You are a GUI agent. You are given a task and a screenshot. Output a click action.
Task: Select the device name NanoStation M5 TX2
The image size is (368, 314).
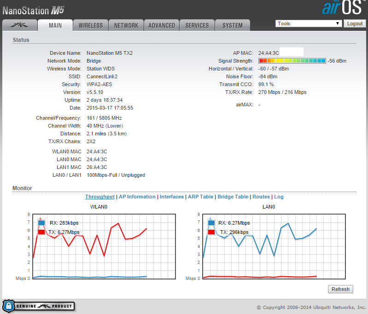(x=110, y=53)
